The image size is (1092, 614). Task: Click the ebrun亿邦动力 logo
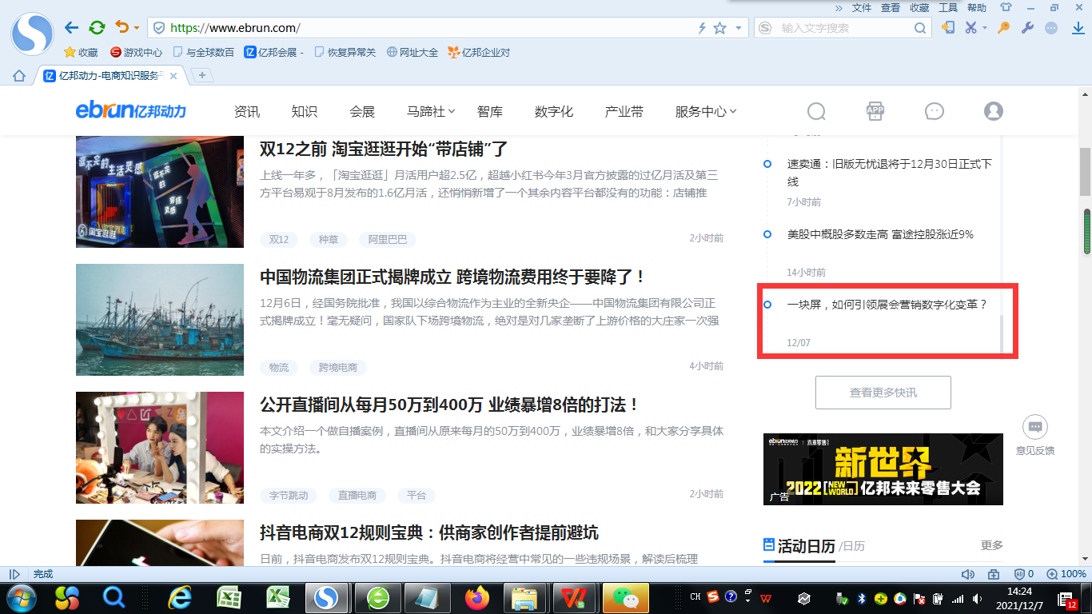click(x=131, y=110)
